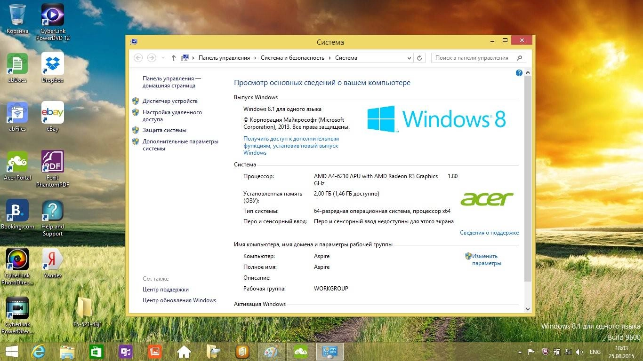Screen dimensions: 643x361
Task: Click the scrollbar down arrow
Action: pyautogui.click(x=528, y=309)
